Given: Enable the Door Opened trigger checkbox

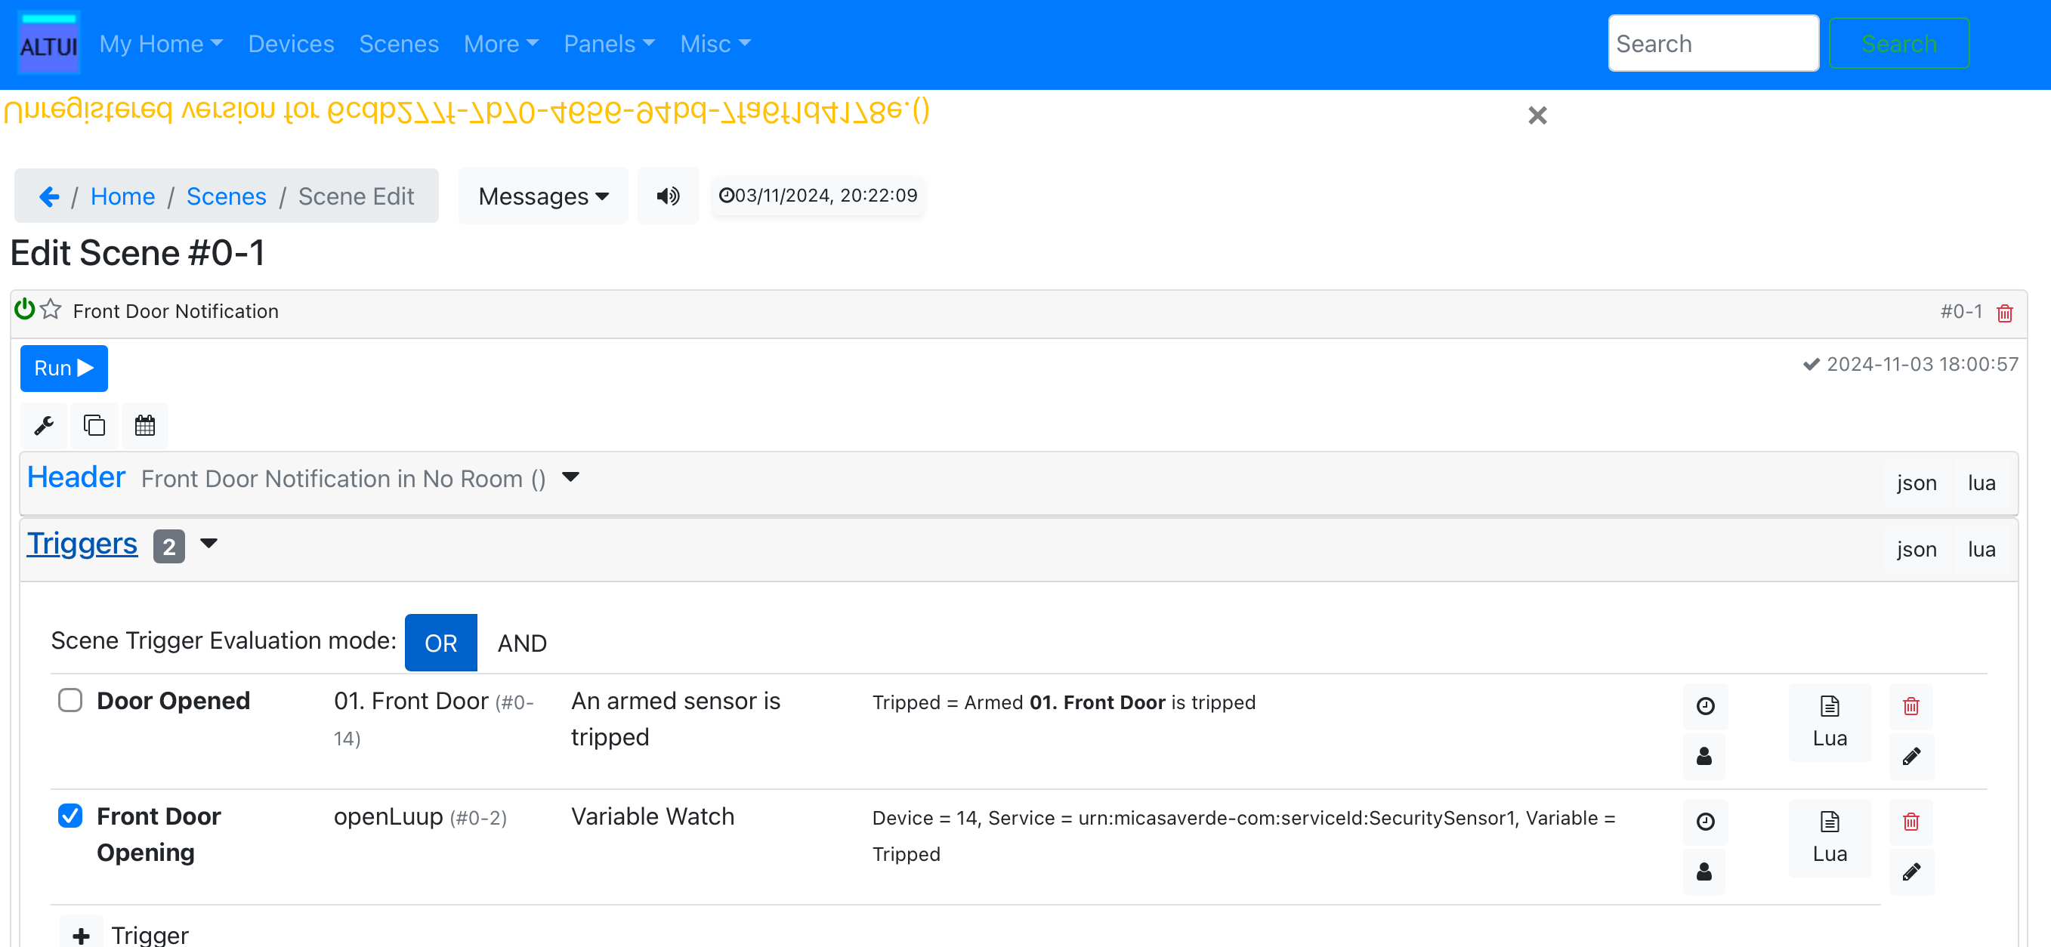Looking at the screenshot, I should click(70, 700).
